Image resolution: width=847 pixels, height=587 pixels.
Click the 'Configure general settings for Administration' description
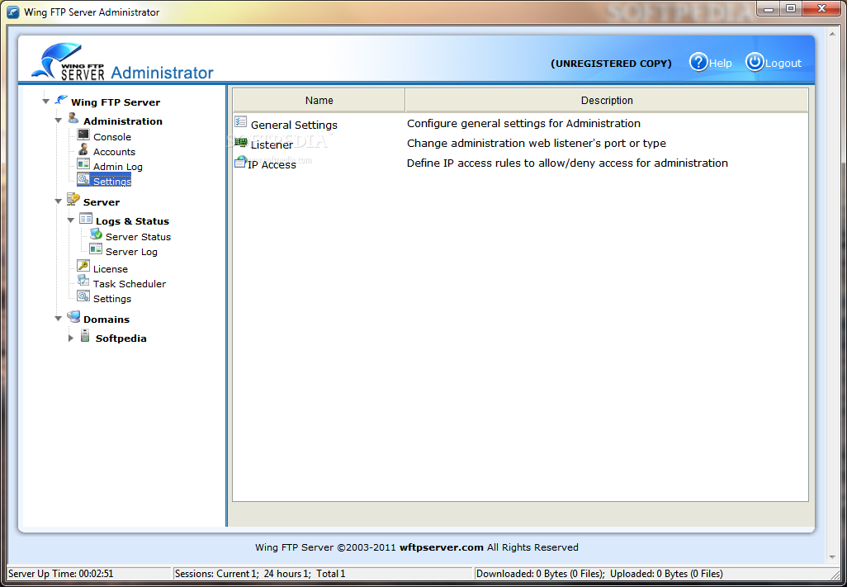click(x=523, y=123)
